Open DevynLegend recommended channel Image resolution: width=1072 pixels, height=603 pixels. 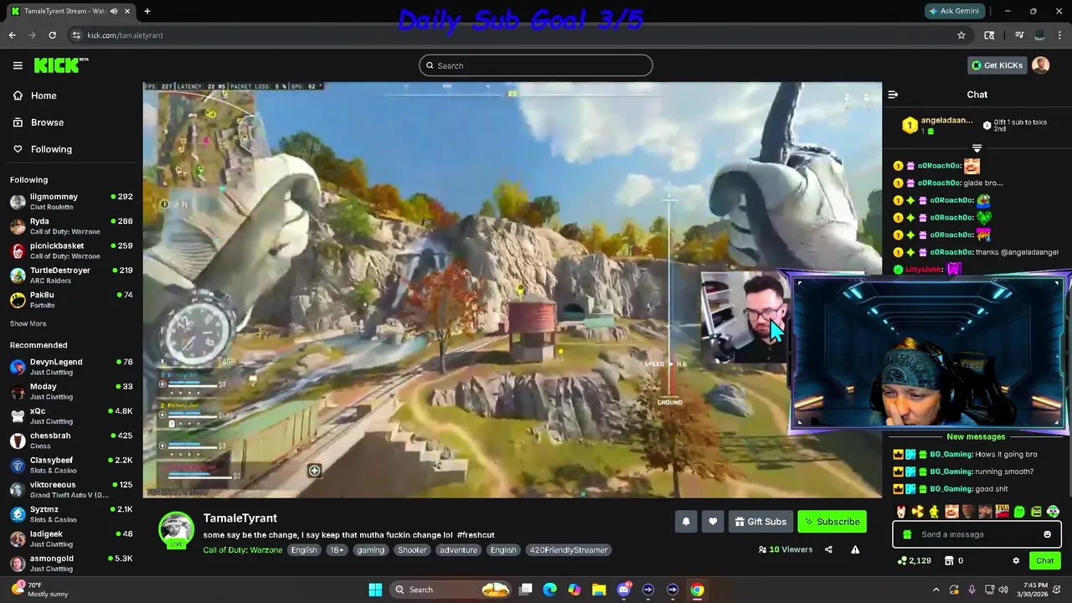coord(71,367)
